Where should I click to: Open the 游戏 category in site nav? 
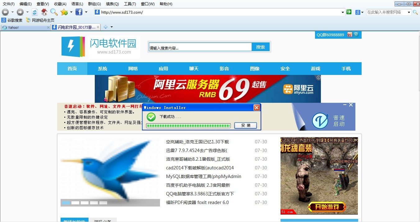click(316, 69)
